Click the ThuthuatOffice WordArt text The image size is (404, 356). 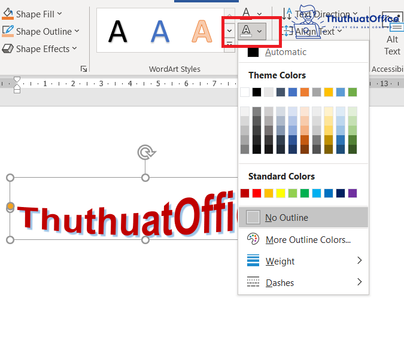[x=126, y=215]
